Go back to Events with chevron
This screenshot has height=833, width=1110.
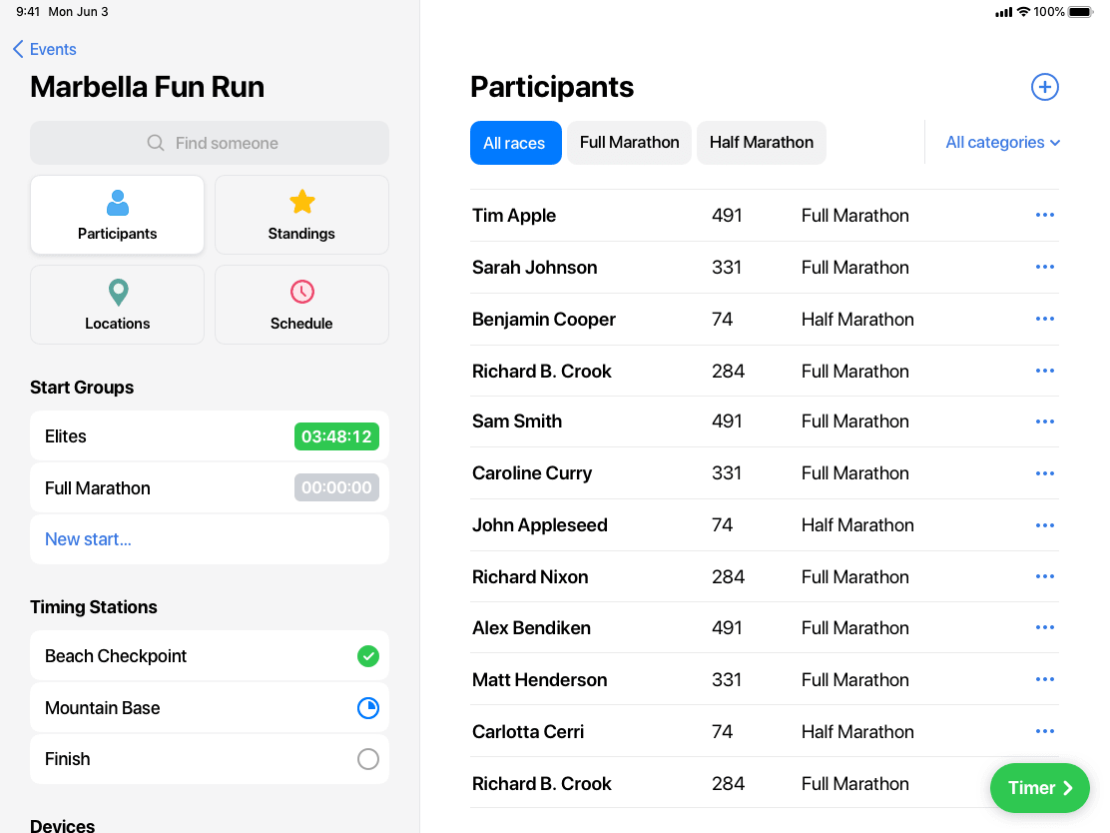tap(45, 49)
